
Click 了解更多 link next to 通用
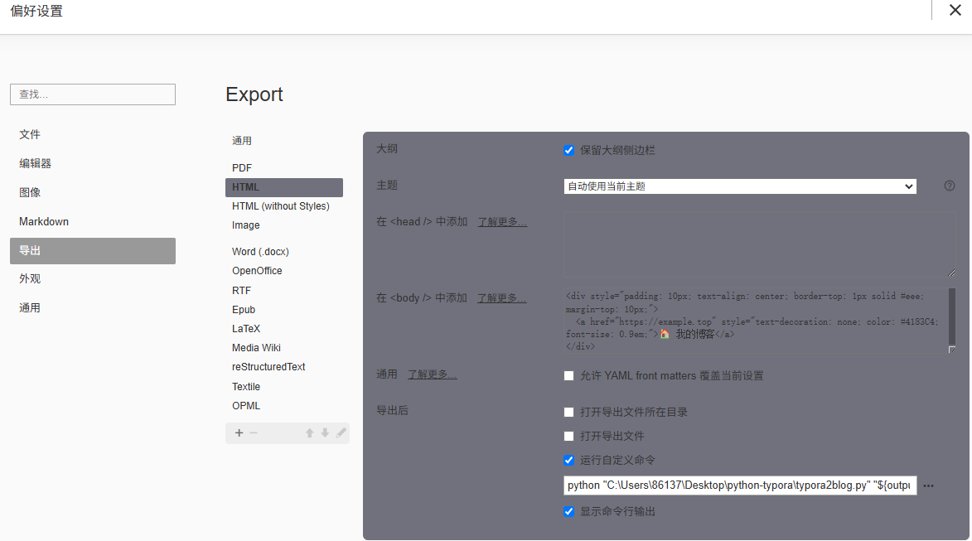click(432, 374)
